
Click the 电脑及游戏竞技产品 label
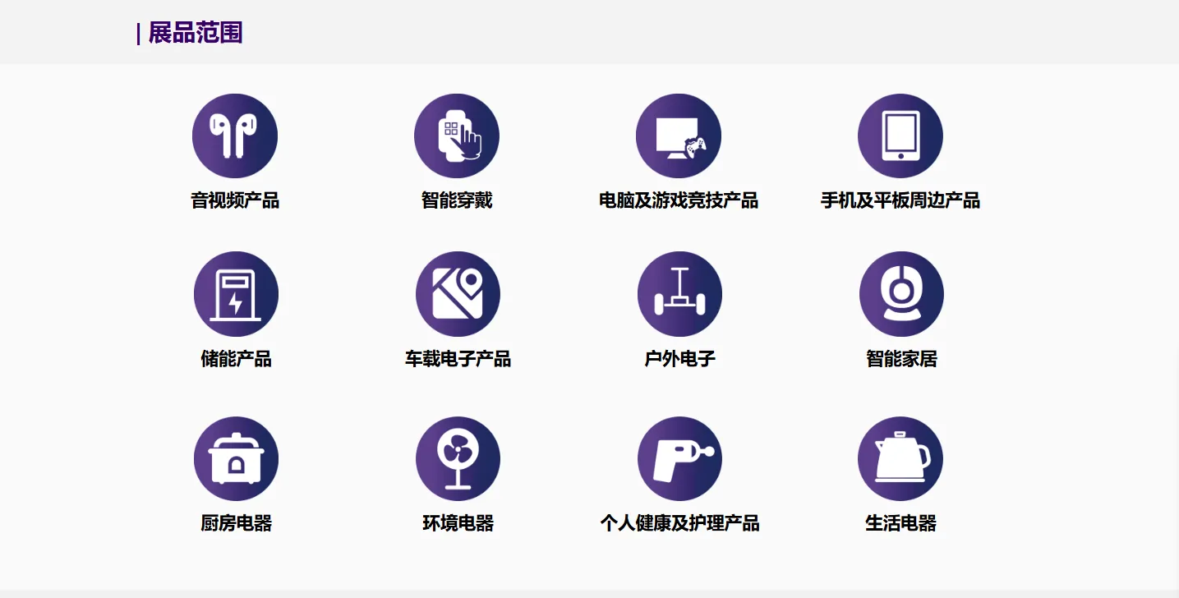coord(679,200)
